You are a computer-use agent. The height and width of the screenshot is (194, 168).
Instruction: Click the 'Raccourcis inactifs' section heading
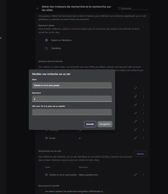pyautogui.click(x=49, y=186)
